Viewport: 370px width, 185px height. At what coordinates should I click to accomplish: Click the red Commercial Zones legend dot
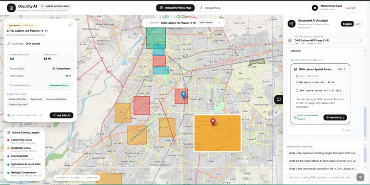(x=9, y=140)
